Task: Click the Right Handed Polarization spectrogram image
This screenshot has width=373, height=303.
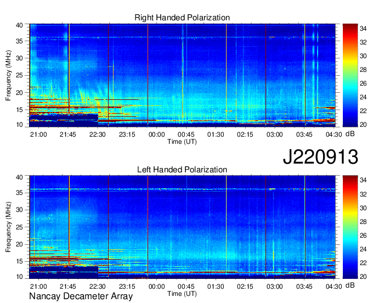Action: (182, 75)
